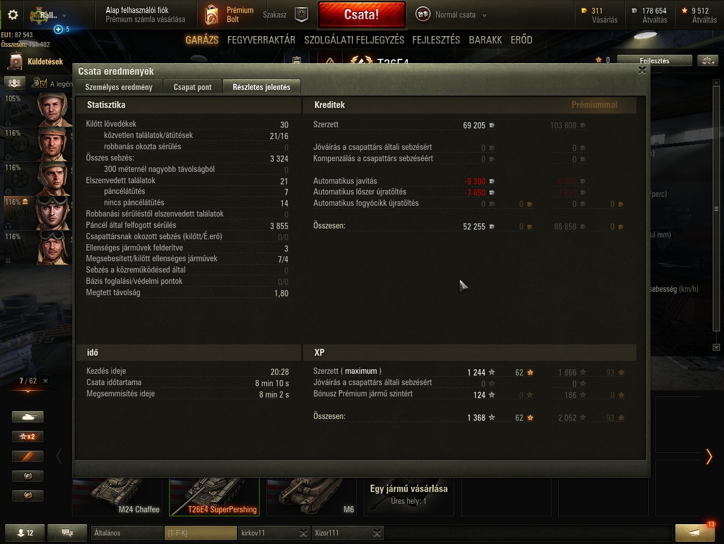
Task: Open the settings gear menu
Action: [x=13, y=15]
